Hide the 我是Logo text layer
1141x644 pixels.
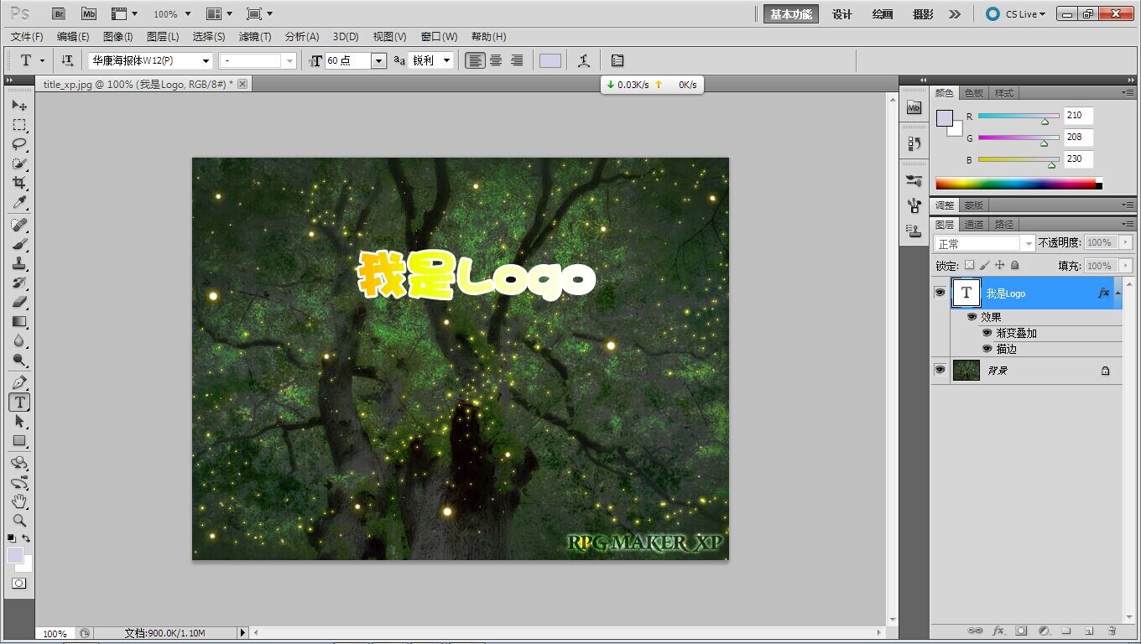(x=940, y=293)
